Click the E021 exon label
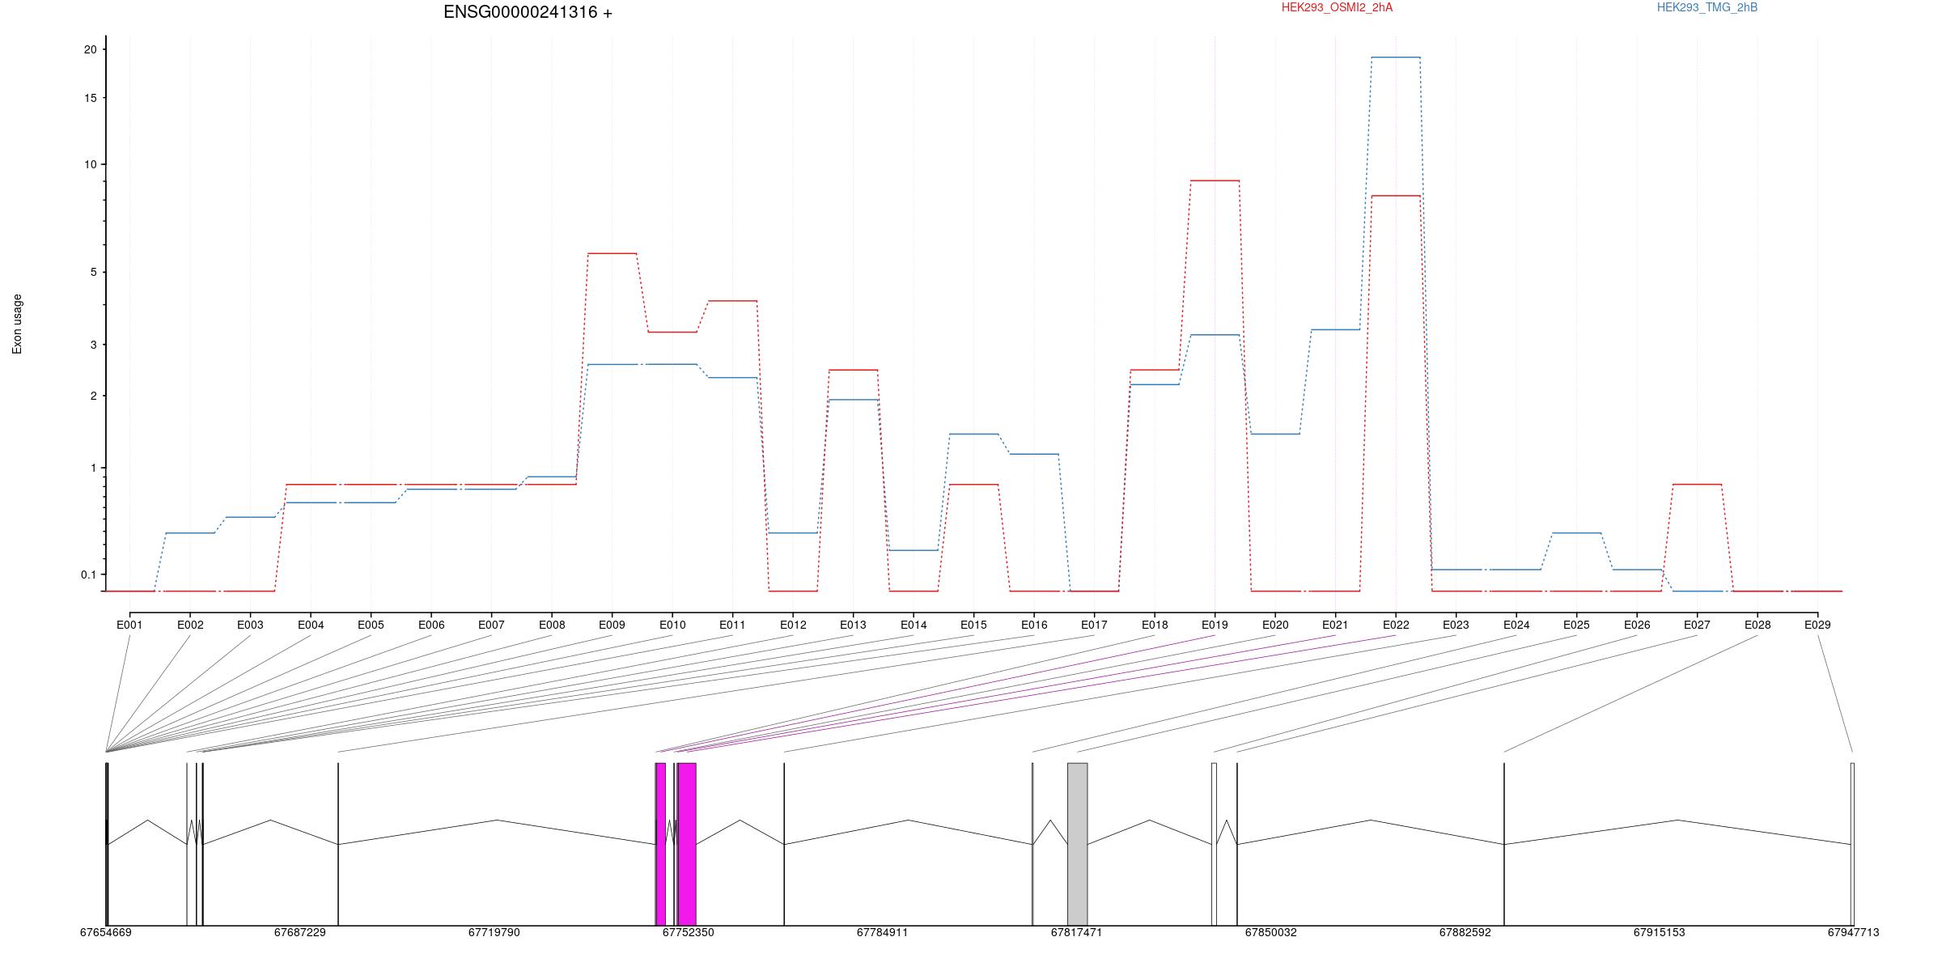 tap(1335, 625)
